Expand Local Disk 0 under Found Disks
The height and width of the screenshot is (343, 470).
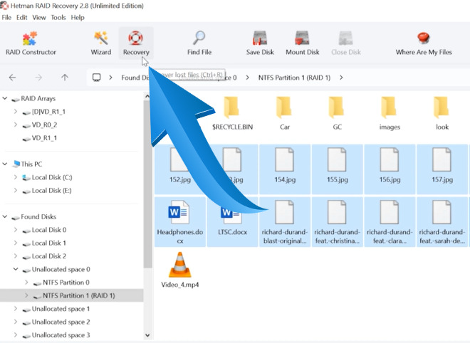[15, 230]
